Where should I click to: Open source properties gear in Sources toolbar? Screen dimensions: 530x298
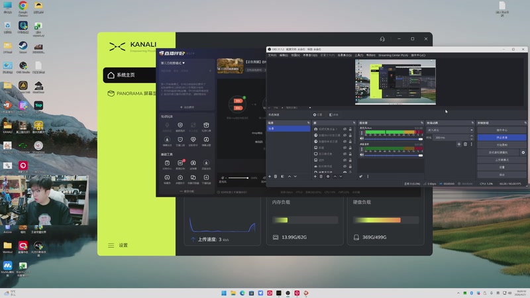[328, 176]
